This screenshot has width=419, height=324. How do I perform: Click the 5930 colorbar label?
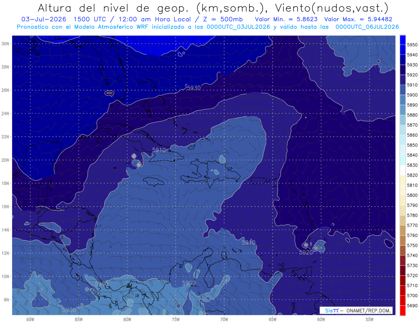pyautogui.click(x=412, y=65)
